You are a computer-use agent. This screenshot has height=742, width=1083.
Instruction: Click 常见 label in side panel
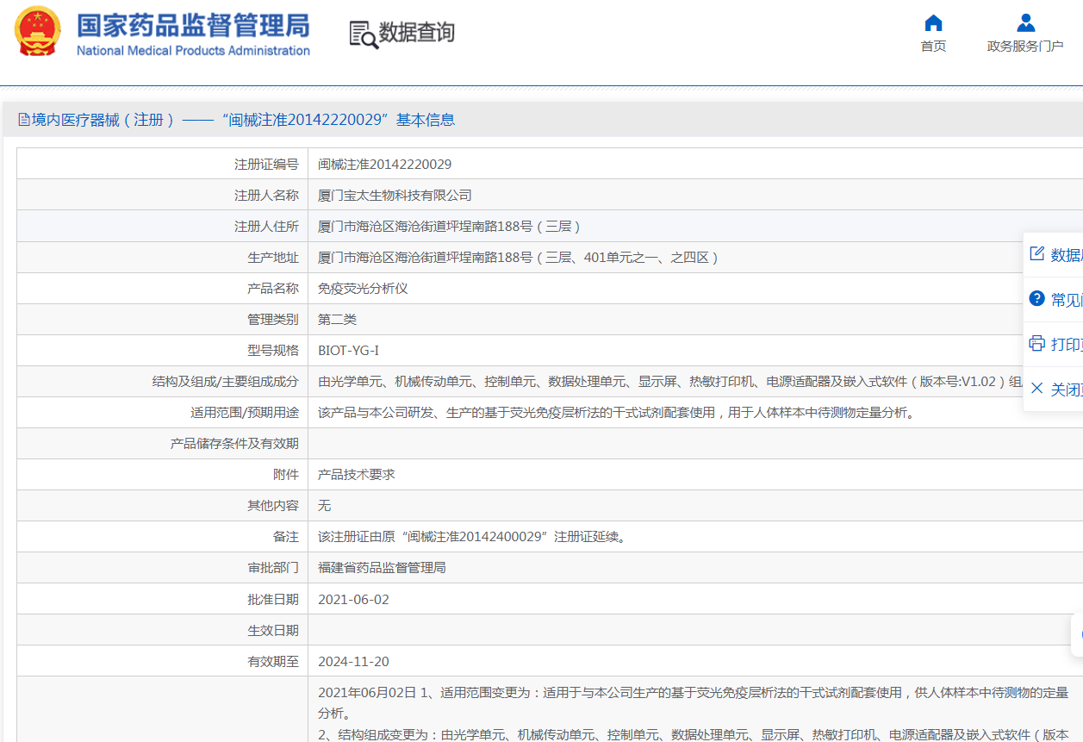coord(1067,300)
